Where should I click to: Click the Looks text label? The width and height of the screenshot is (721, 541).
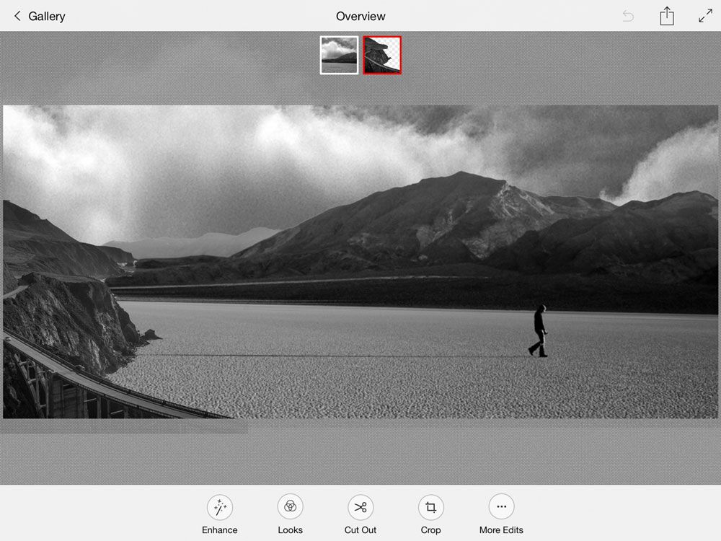click(290, 530)
